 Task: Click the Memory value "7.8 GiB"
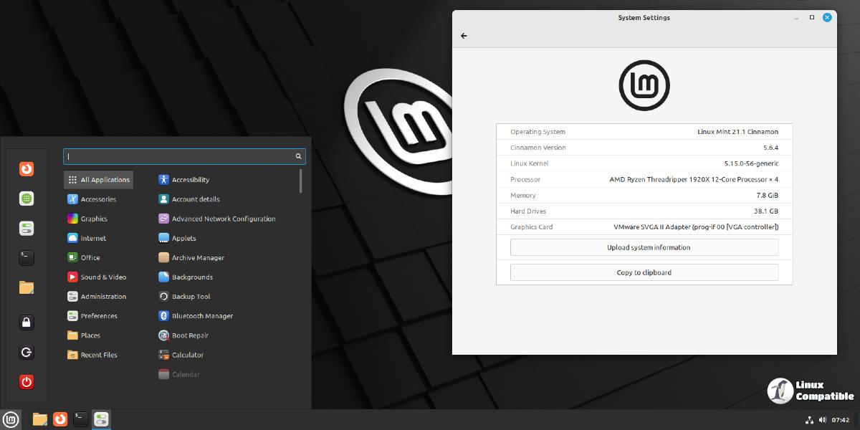point(767,195)
